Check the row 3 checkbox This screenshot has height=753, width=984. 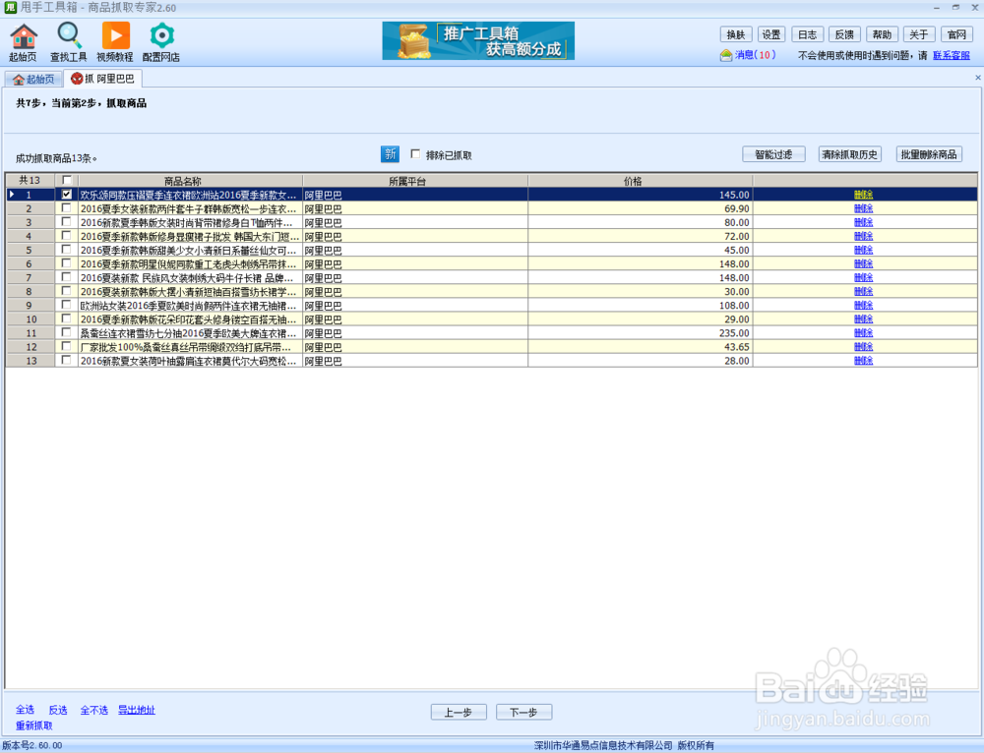click(67, 222)
